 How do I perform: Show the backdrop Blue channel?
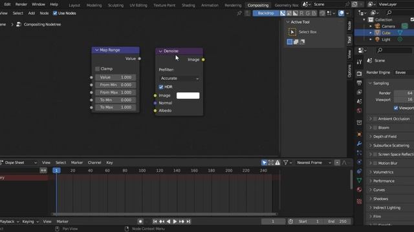(x=314, y=13)
